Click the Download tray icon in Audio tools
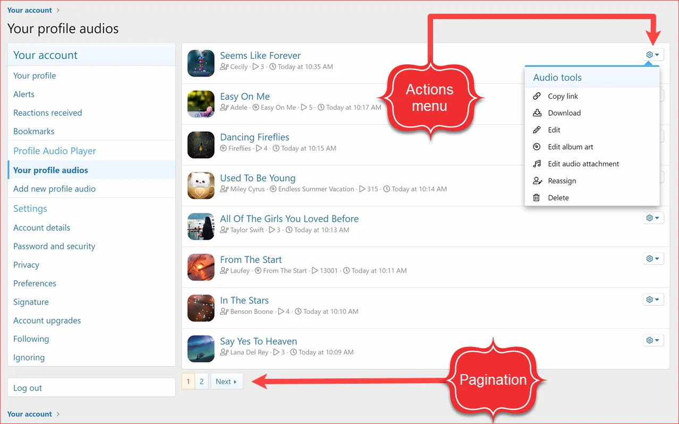The width and height of the screenshot is (679, 424). click(537, 113)
